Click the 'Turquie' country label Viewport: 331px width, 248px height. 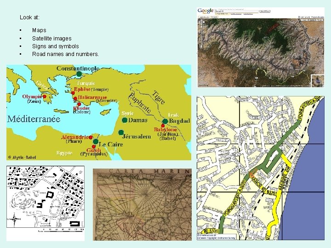(x=86, y=83)
